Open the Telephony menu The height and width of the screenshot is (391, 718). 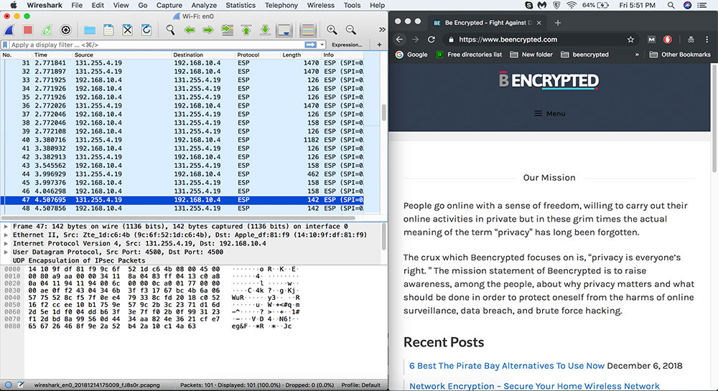[x=281, y=6]
